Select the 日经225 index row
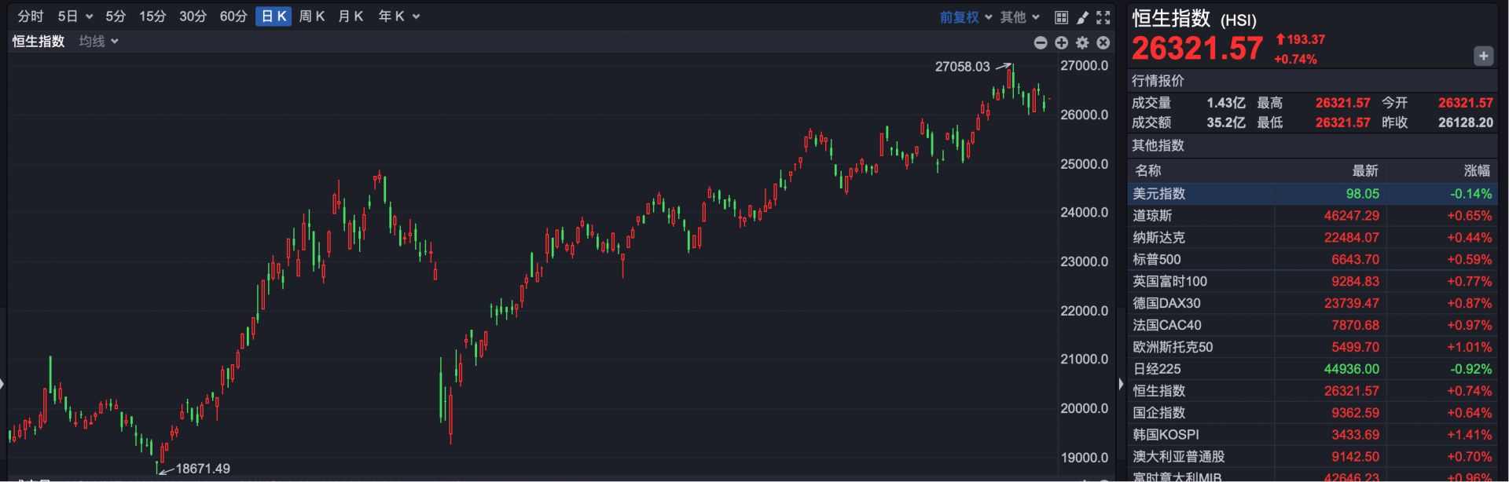This screenshot has height=482, width=1509. coord(1157,369)
